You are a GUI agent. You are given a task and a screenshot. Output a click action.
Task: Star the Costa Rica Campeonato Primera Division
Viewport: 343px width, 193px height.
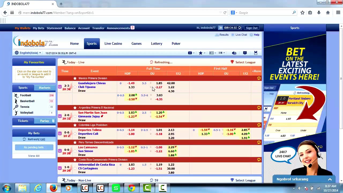pos(75,160)
